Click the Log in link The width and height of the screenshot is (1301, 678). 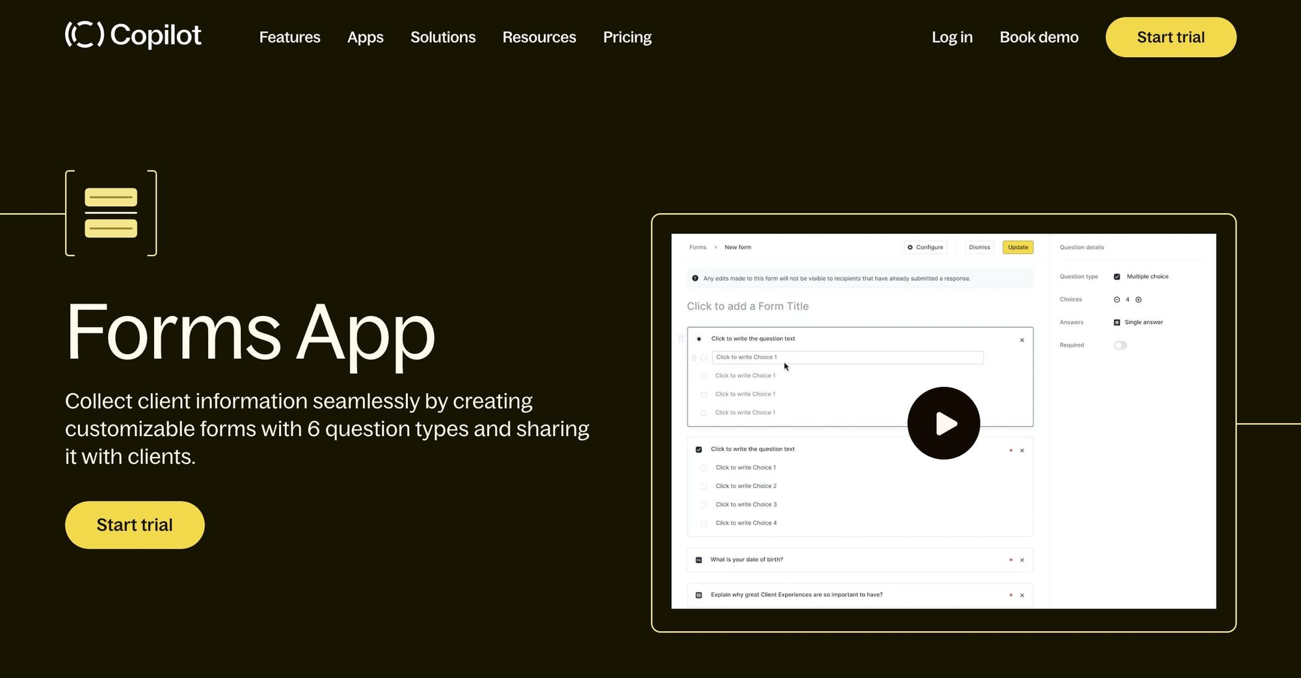[x=952, y=37]
